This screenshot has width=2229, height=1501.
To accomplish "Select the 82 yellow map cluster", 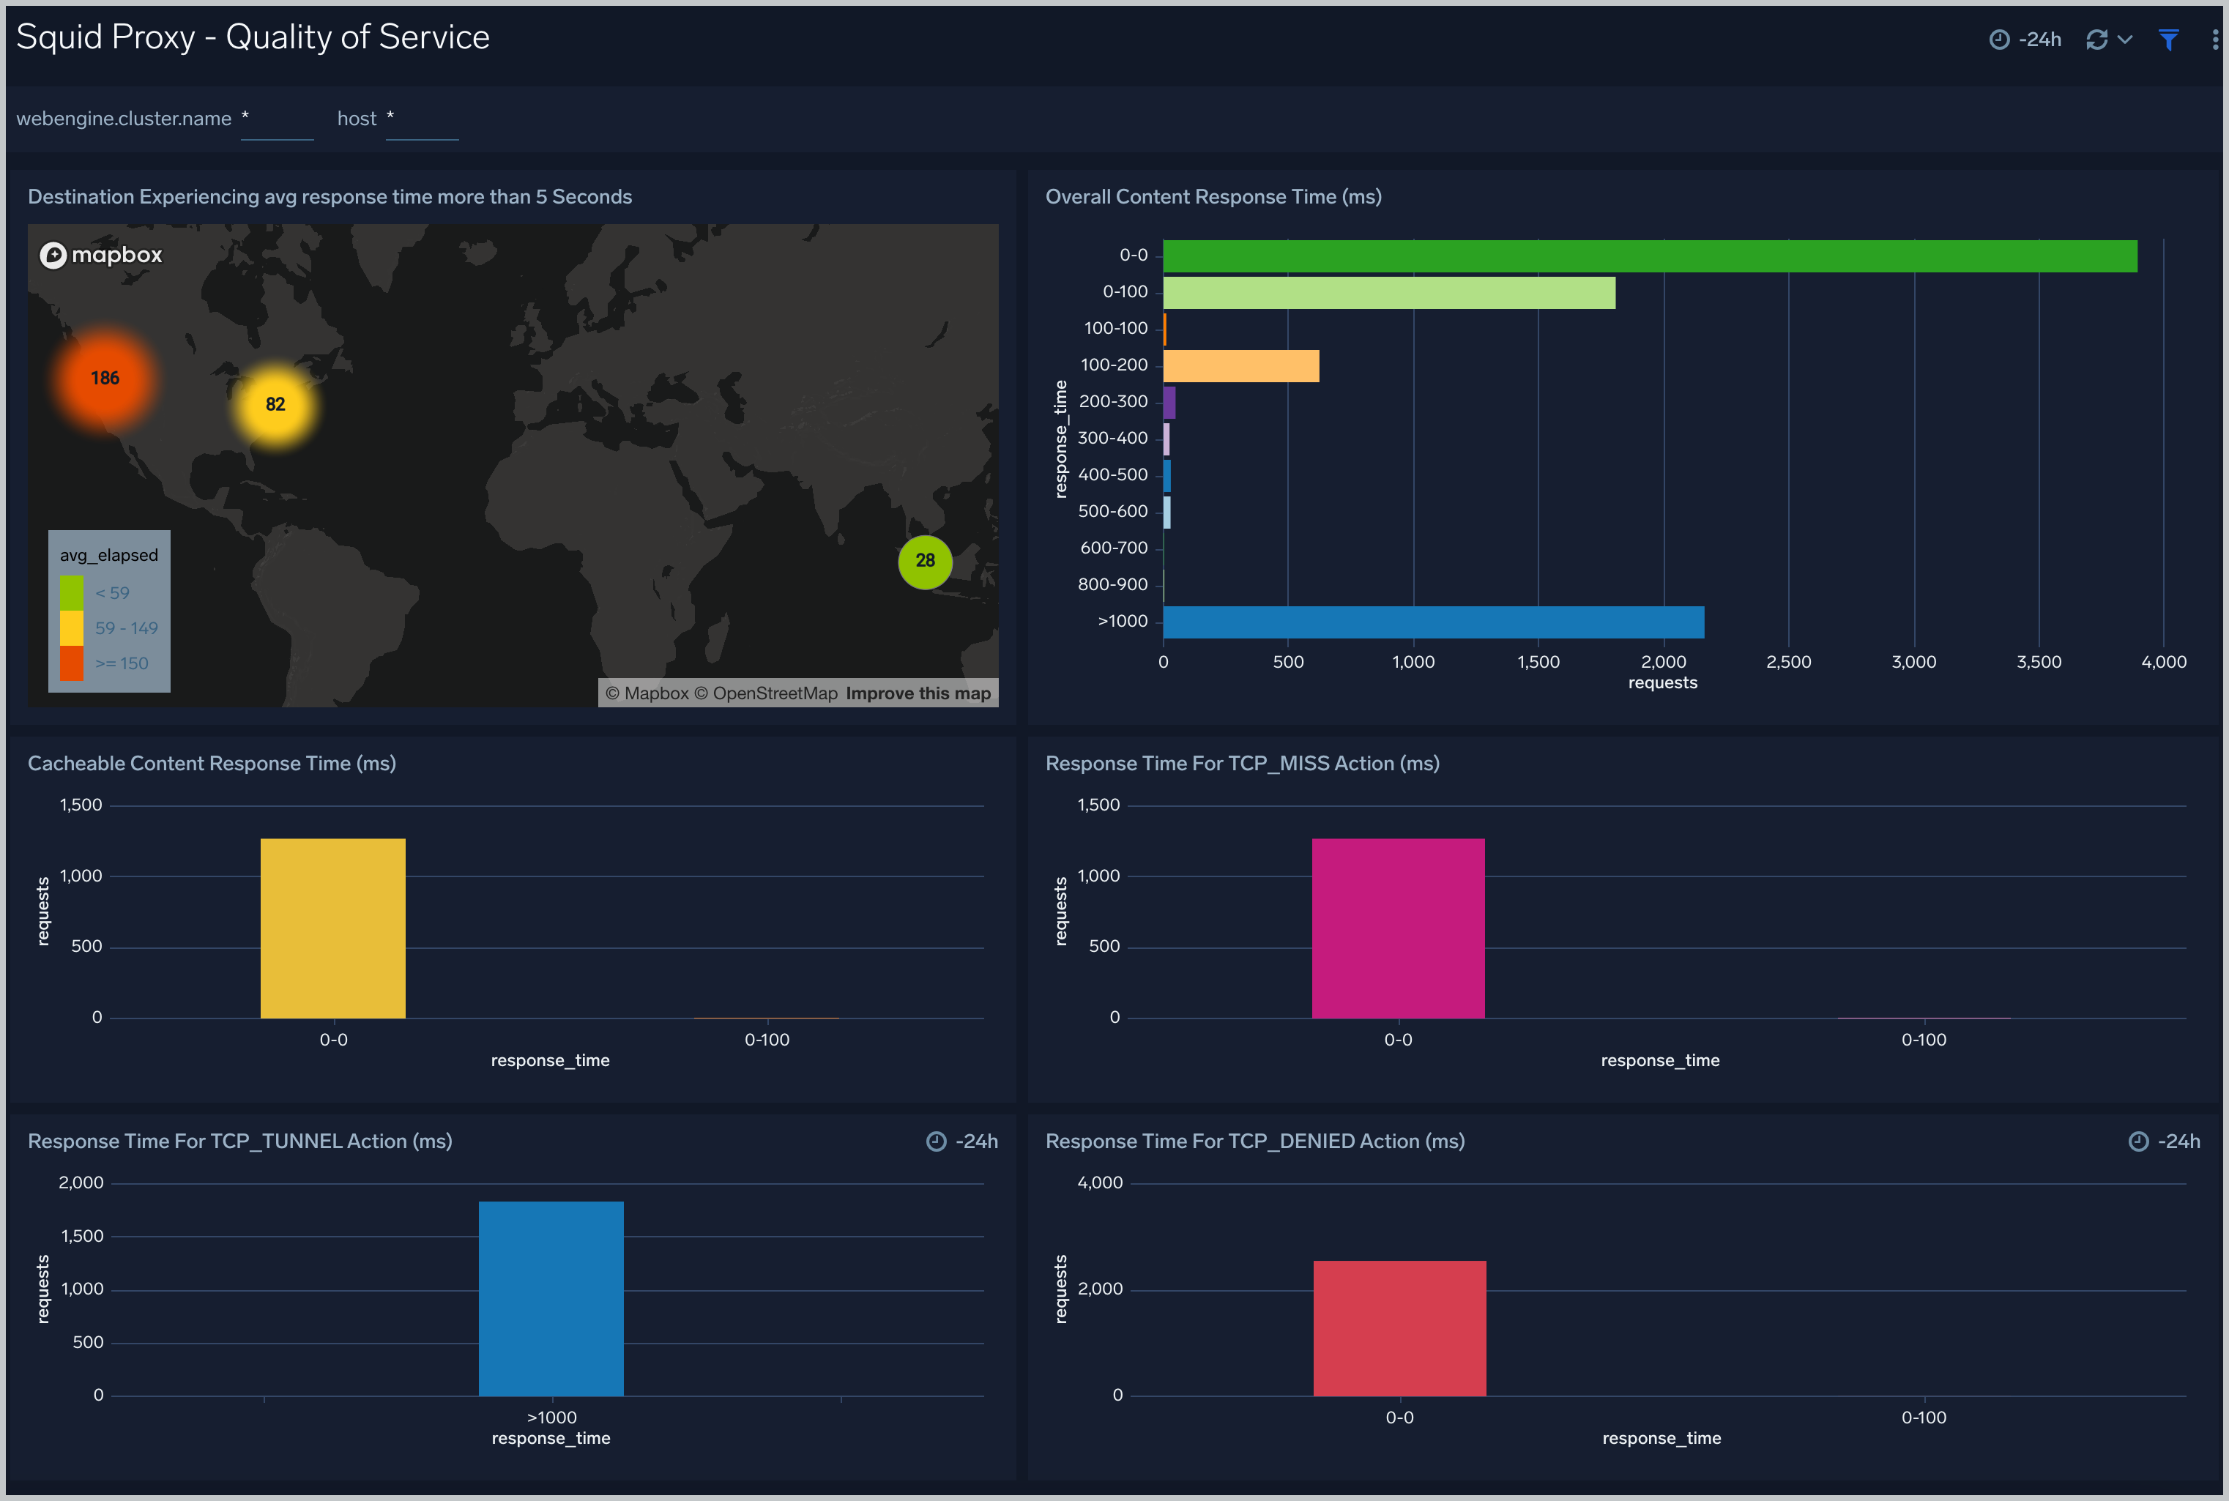I will click(x=275, y=404).
